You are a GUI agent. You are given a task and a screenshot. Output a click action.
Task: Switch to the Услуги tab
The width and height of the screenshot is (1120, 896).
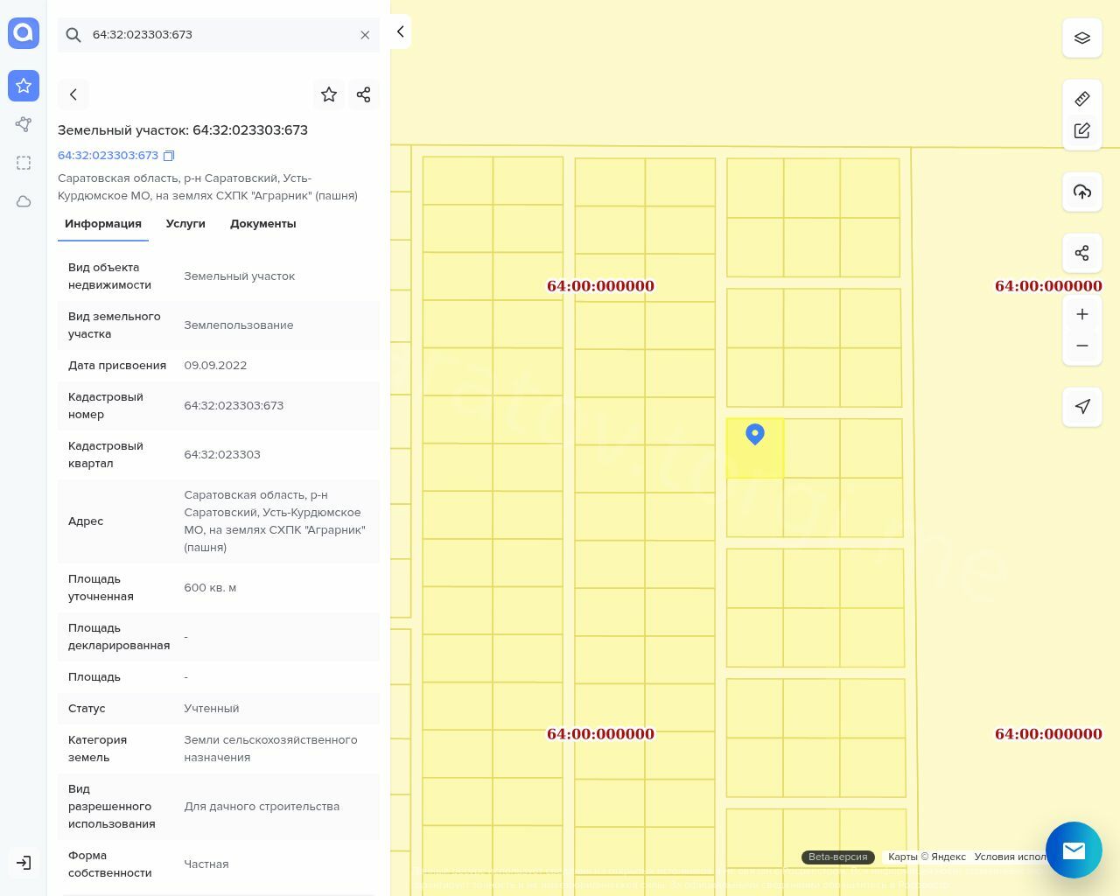pyautogui.click(x=185, y=224)
